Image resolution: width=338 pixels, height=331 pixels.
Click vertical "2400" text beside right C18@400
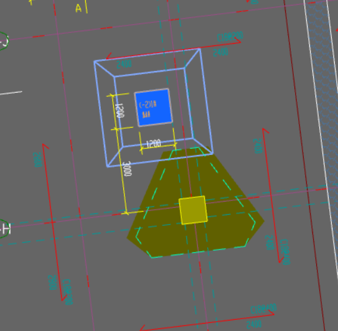tap(270, 242)
